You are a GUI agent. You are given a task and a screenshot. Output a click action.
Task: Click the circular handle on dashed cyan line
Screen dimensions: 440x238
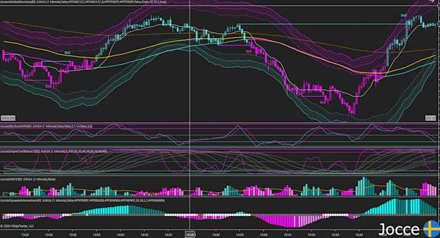439,25
